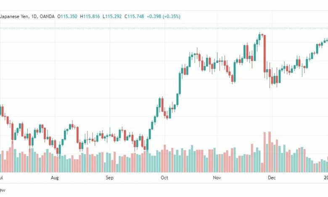The image size is (328, 197).
Task: Click the Dec label on time axis
Action: click(x=272, y=178)
